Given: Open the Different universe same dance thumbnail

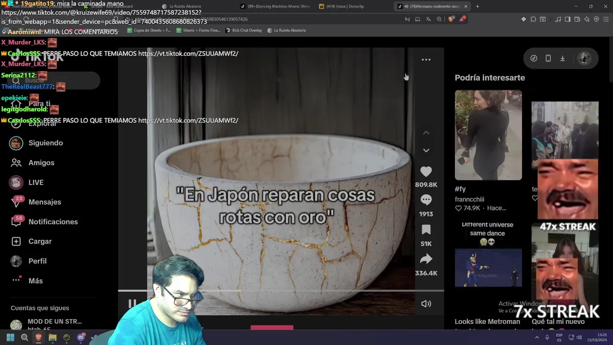Looking at the screenshot, I should click(x=488, y=267).
